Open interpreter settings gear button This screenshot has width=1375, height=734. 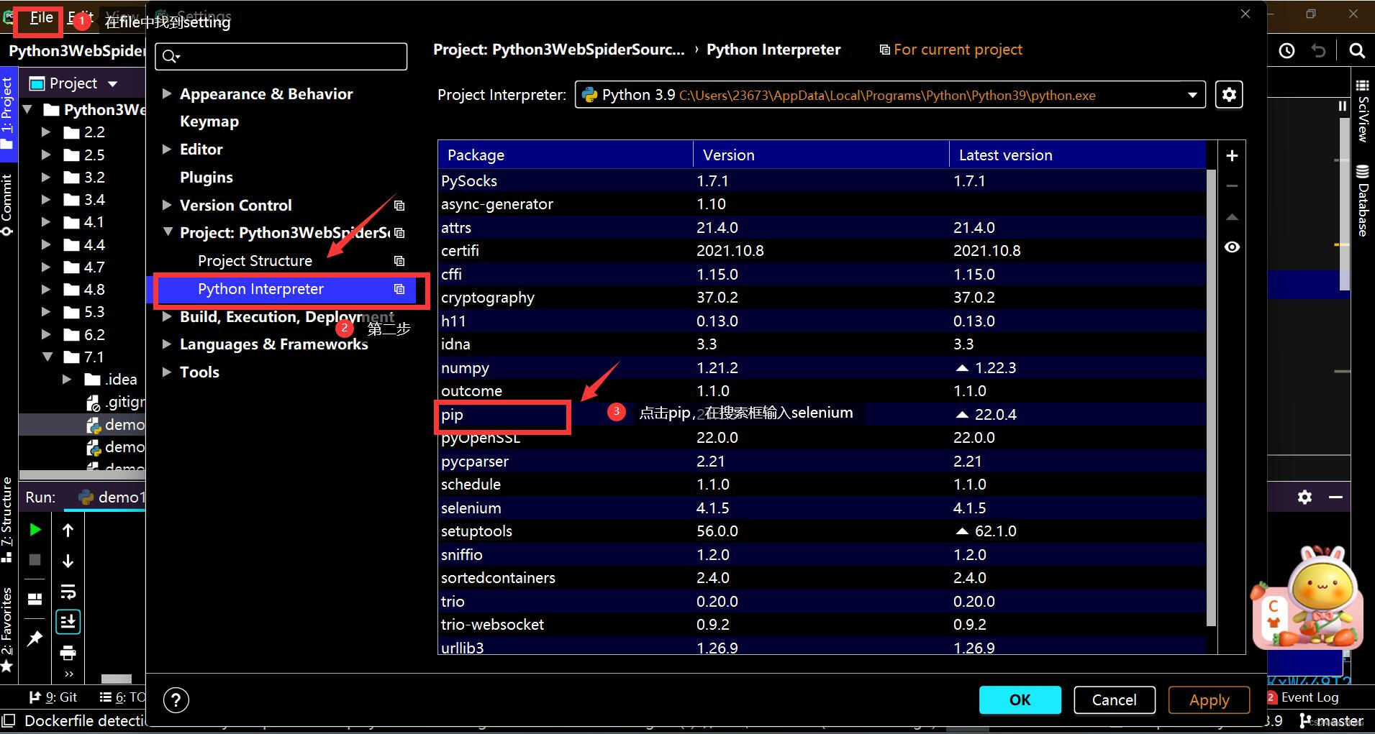(1229, 95)
